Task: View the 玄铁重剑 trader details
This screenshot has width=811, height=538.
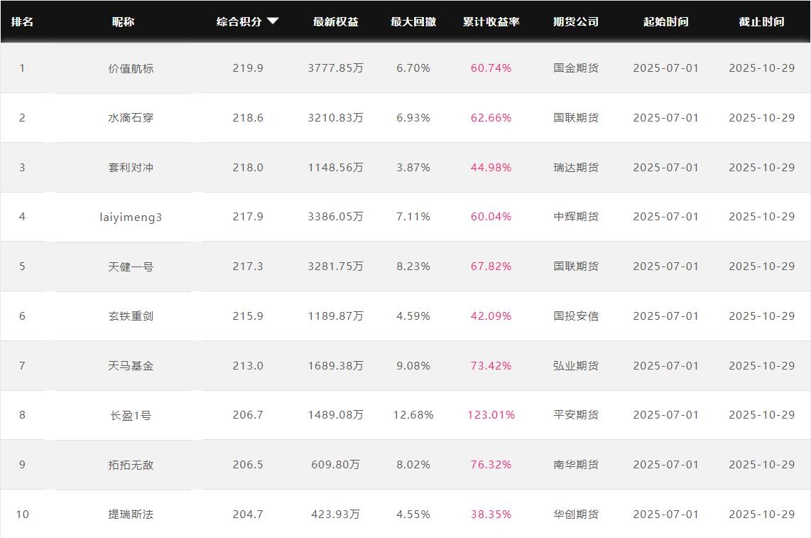Action: point(131,316)
